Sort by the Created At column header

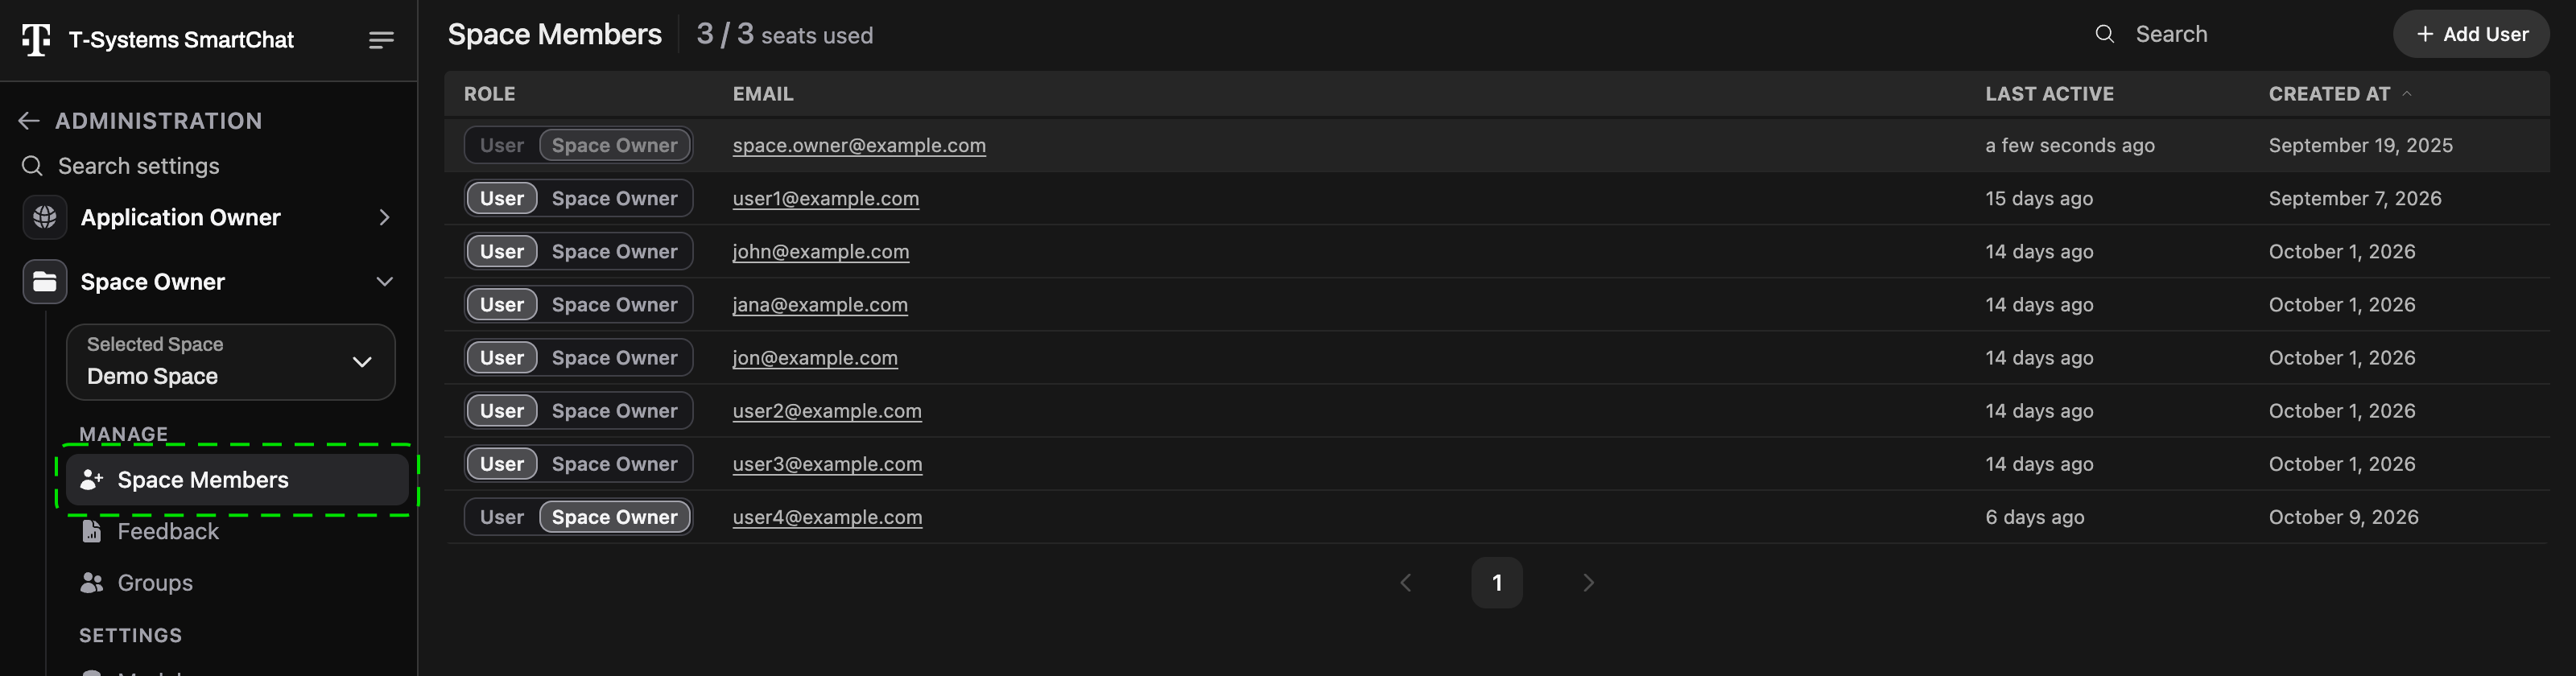(2329, 94)
